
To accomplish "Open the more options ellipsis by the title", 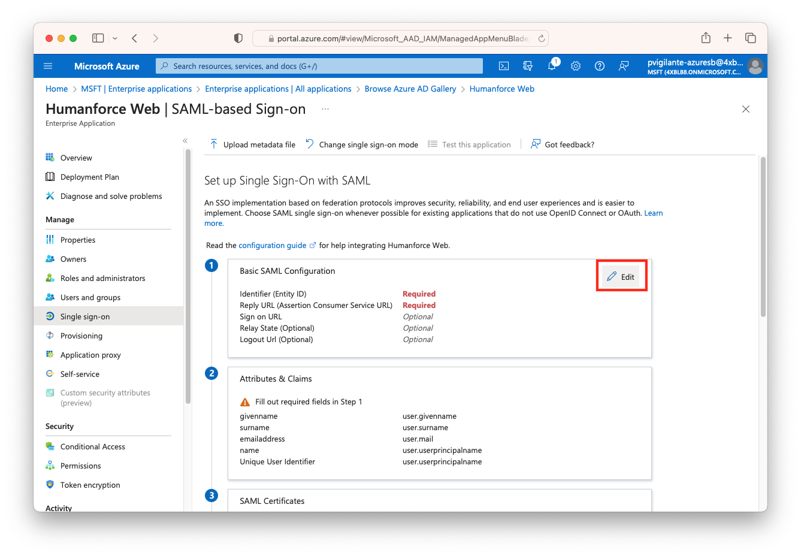I will [325, 109].
